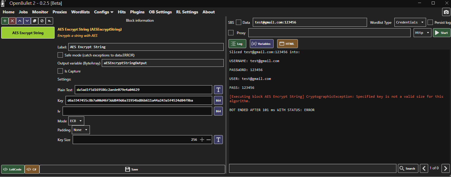This screenshot has height=177, width=451.
Task: Click the Output variable input field
Action: (x=163, y=63)
